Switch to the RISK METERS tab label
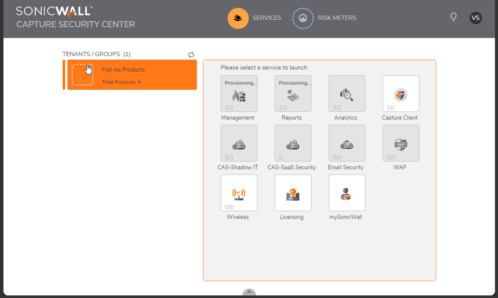Screen dimensions: 498x298 [x=337, y=18]
